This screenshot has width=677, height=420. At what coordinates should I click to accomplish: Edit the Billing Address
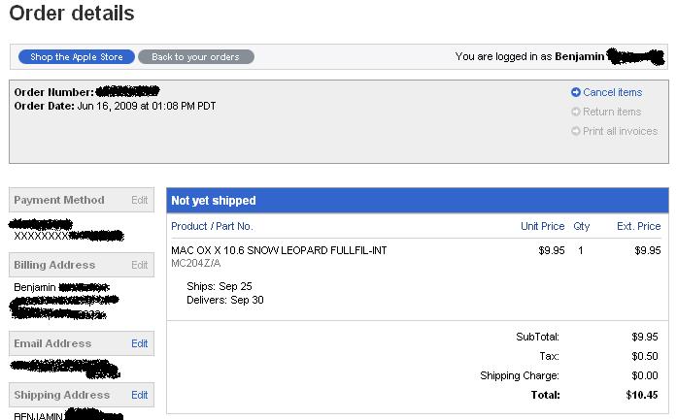tap(140, 265)
